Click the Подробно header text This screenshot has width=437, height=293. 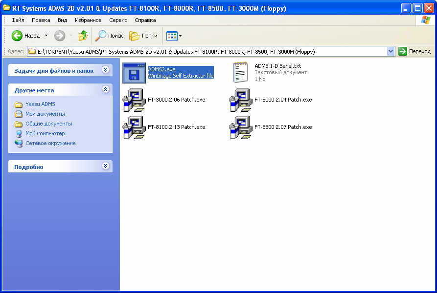pyautogui.click(x=29, y=167)
